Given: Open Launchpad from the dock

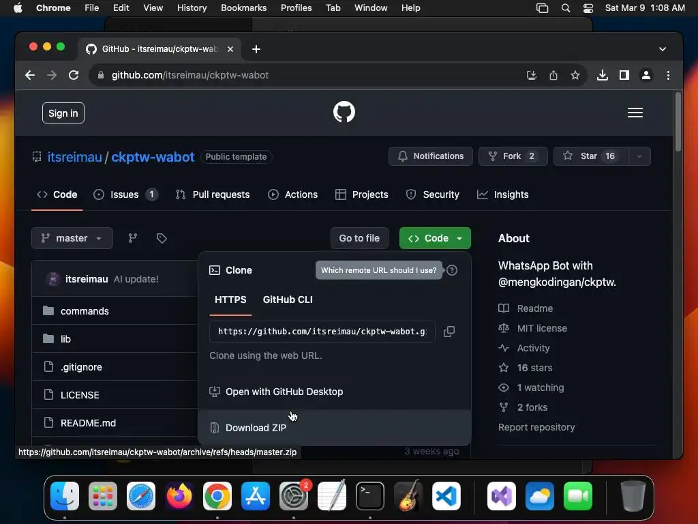Looking at the screenshot, I should point(103,496).
